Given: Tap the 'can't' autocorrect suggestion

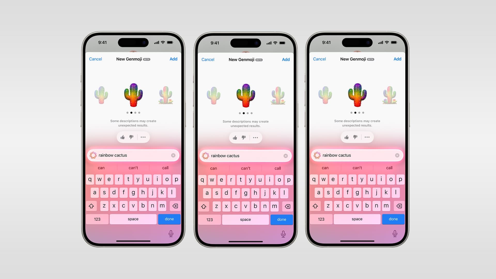Looking at the screenshot, I should (133, 167).
